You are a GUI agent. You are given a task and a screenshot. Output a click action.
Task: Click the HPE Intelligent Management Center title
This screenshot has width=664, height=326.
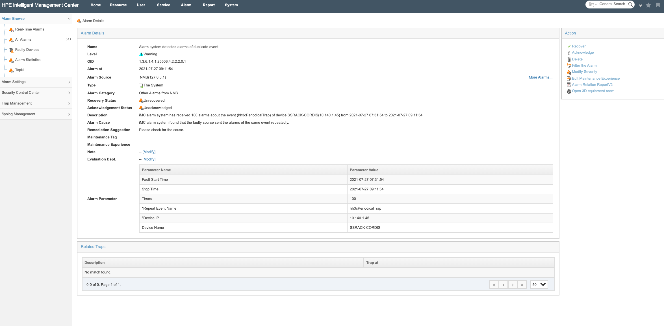click(x=40, y=5)
